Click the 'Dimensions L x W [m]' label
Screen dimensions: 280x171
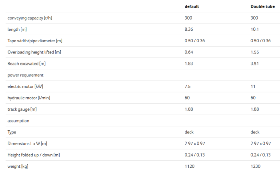(30, 143)
